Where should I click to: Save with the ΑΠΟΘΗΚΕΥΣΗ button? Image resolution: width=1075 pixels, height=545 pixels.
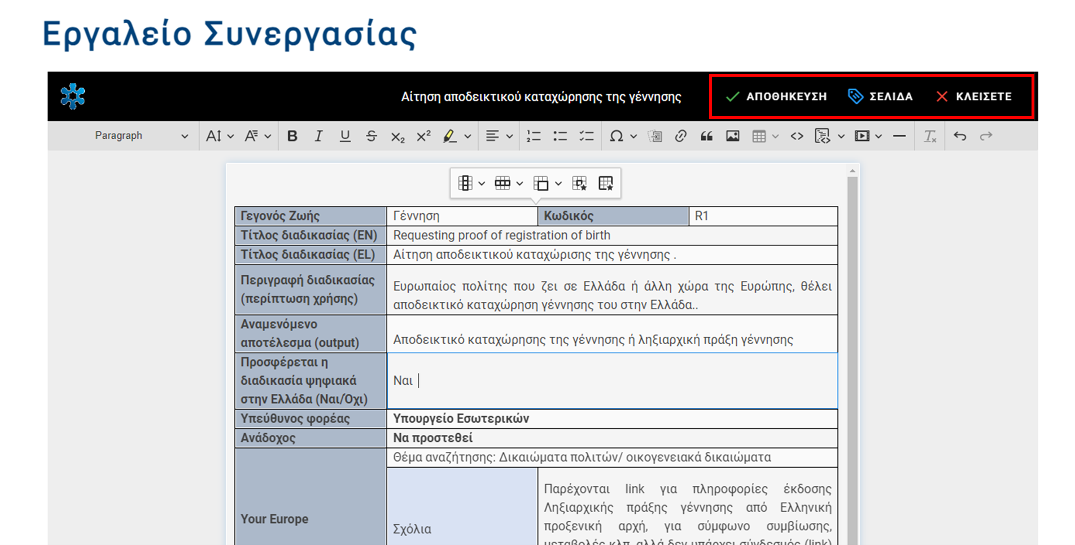(x=776, y=96)
